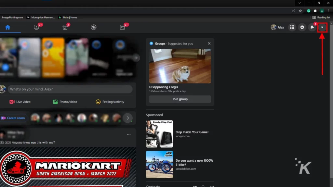333x187 pixels.
Task: Open the Mario Kart North American Open image
Action: [68, 167]
